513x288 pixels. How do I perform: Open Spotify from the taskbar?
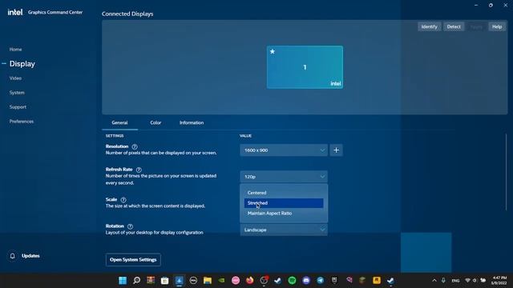[x=292, y=281]
